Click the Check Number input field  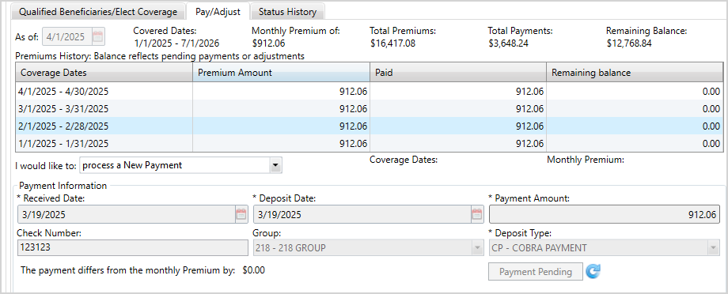coord(132,247)
